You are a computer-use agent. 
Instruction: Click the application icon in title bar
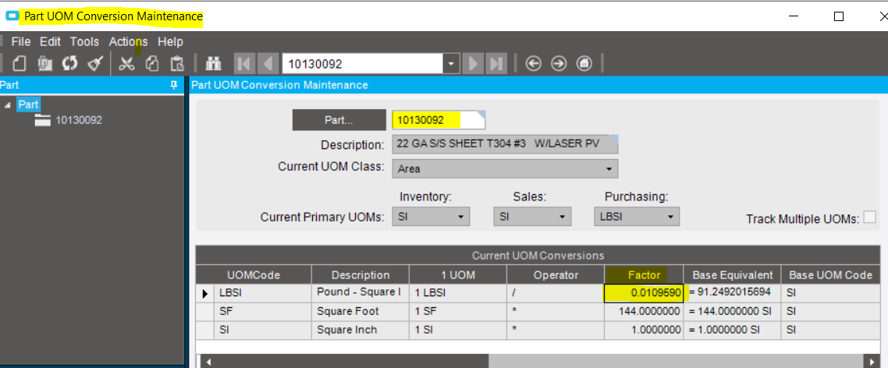[x=12, y=16]
